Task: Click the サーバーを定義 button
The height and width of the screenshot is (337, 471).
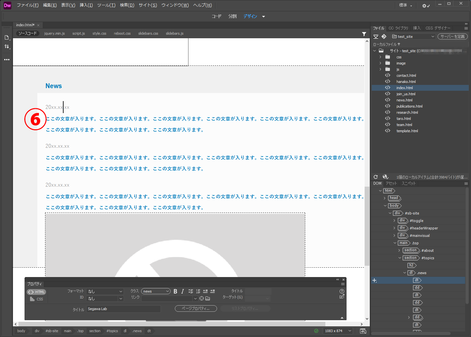Action: point(453,37)
